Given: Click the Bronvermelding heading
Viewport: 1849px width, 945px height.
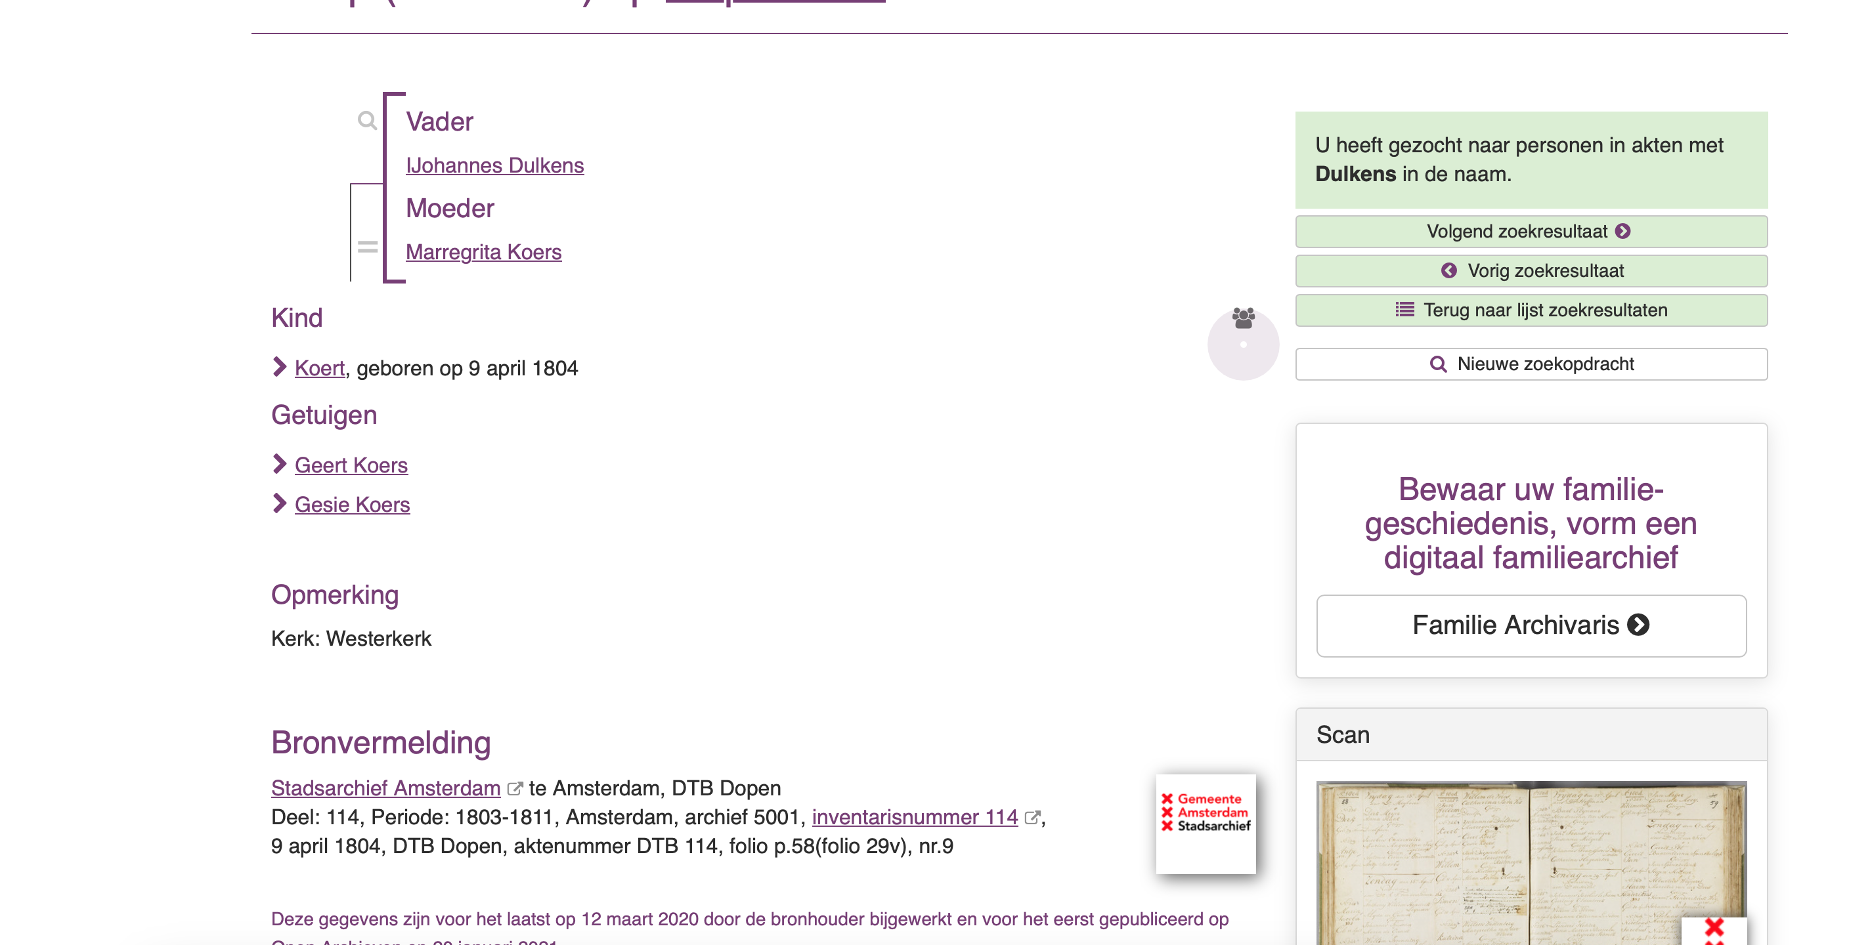Looking at the screenshot, I should tap(381, 743).
